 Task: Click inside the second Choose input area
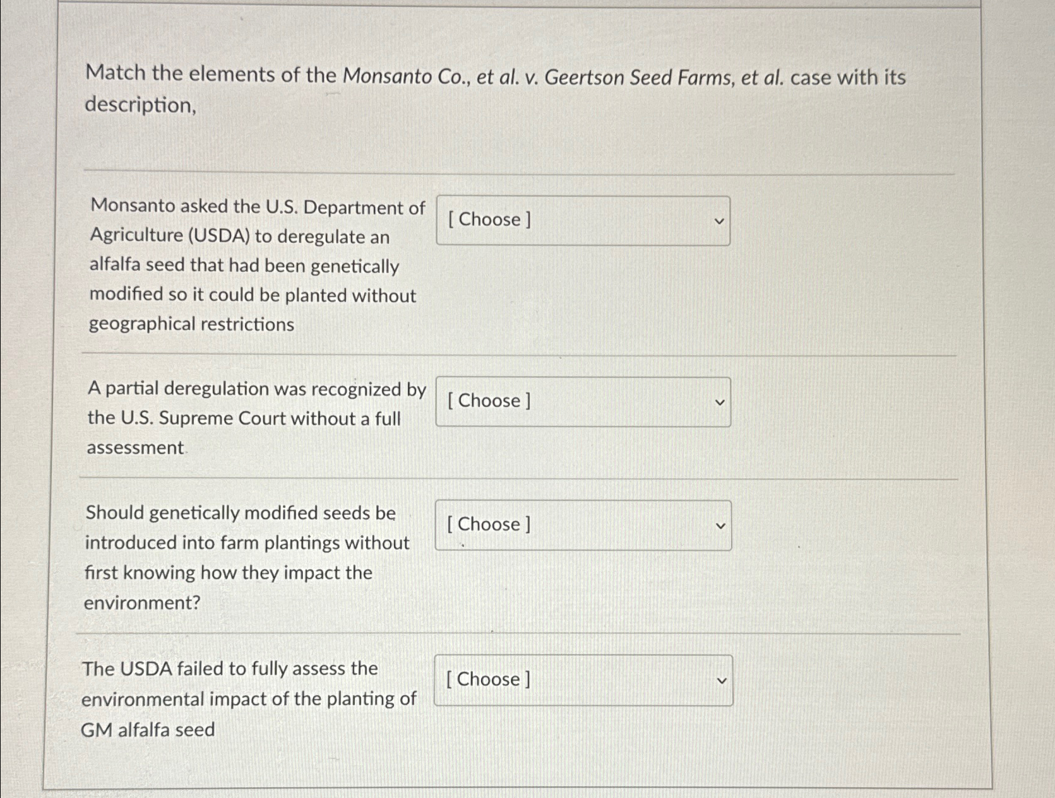[x=537, y=402]
